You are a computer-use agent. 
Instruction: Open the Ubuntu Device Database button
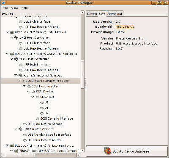tap(127, 151)
